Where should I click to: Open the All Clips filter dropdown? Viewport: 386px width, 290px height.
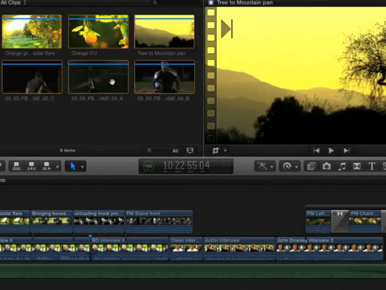[13, 3]
